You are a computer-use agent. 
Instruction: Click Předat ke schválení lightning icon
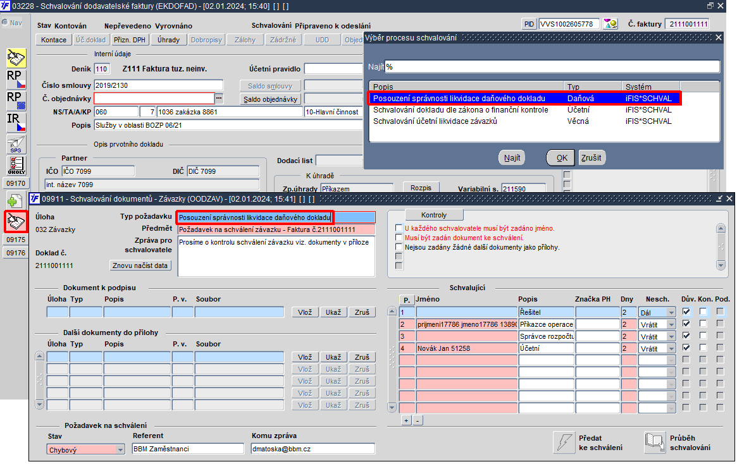point(564,443)
